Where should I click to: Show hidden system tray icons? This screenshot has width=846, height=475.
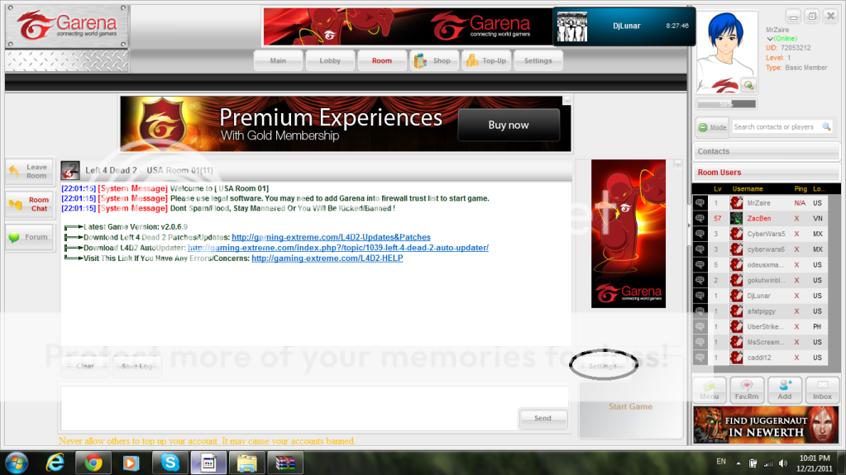pos(738,463)
